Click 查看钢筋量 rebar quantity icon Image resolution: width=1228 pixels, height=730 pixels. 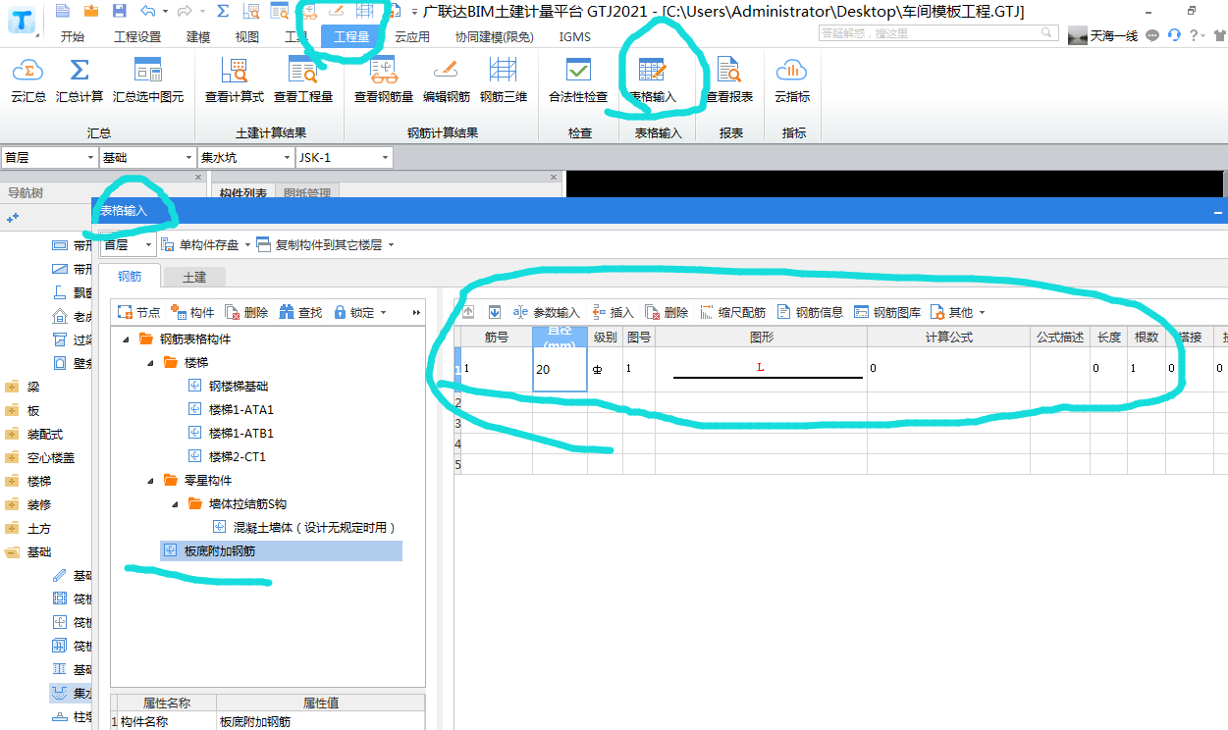(x=384, y=79)
